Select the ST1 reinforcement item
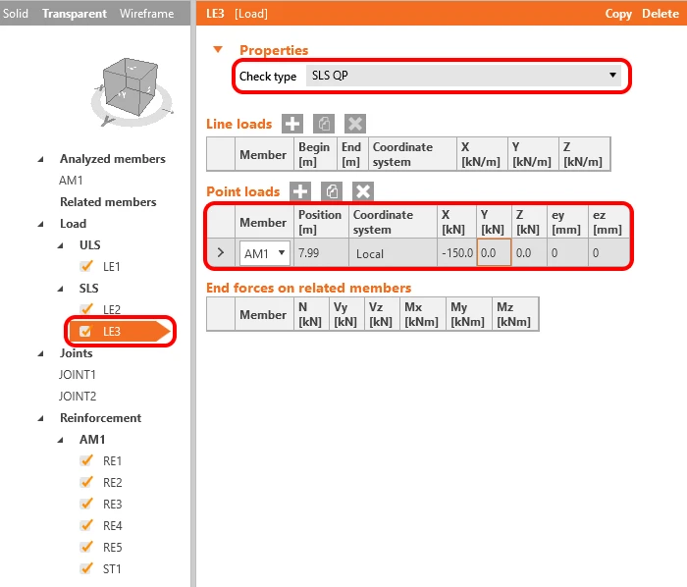The image size is (687, 587). [x=112, y=569]
